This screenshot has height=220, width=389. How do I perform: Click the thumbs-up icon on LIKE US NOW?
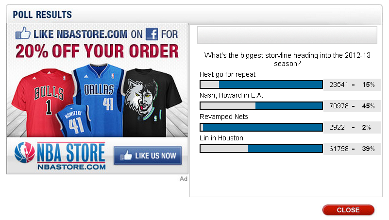127,155
